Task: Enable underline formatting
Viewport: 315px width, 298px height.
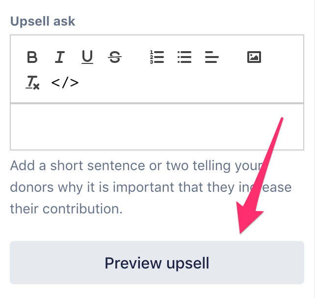Action: pos(87,58)
